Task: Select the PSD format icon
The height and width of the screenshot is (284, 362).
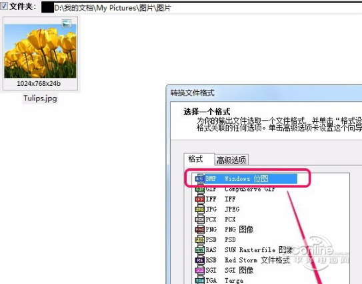Action: point(200,240)
